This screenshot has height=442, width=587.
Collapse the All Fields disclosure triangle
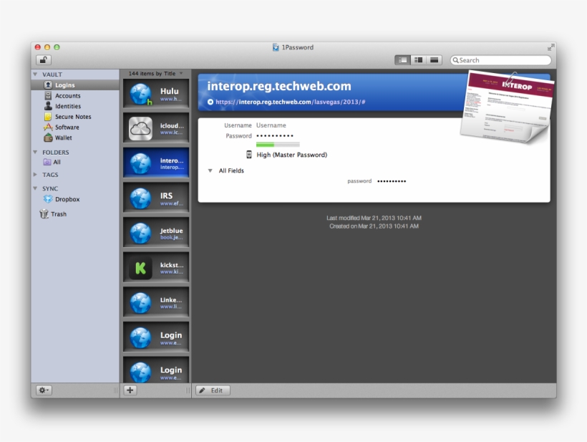[210, 170]
